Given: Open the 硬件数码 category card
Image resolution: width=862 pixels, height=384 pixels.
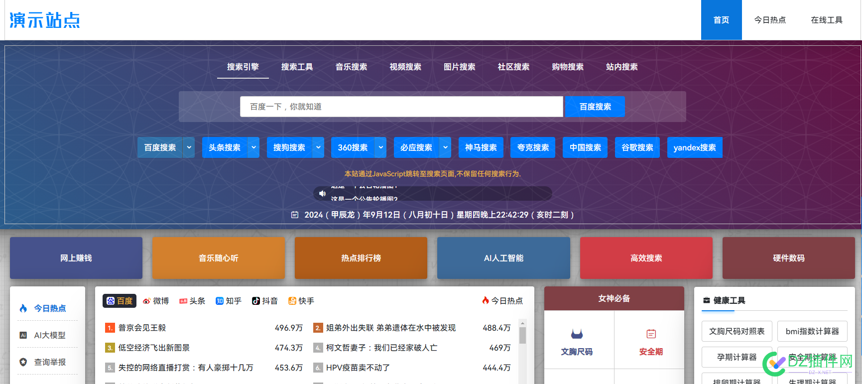Looking at the screenshot, I should (x=789, y=258).
